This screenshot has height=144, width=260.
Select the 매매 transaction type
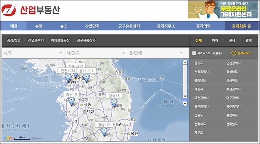tap(215, 40)
